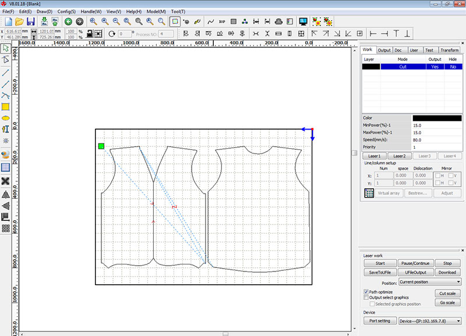Image resolution: width=466 pixels, height=336 pixels.
Task: Click the Start laser work button
Action: coord(380,263)
